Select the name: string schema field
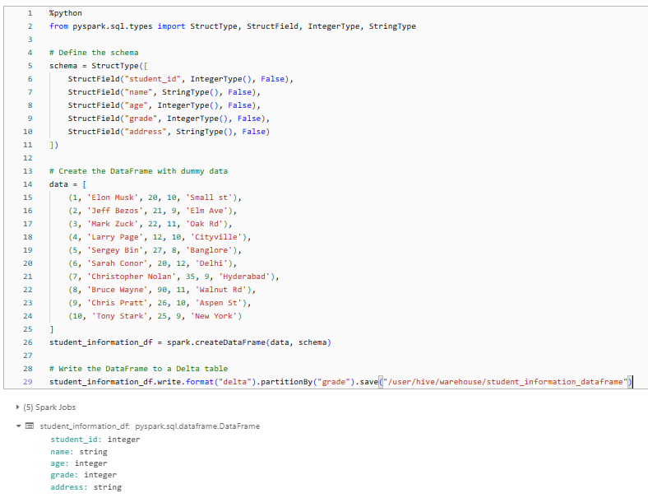 [x=79, y=452]
